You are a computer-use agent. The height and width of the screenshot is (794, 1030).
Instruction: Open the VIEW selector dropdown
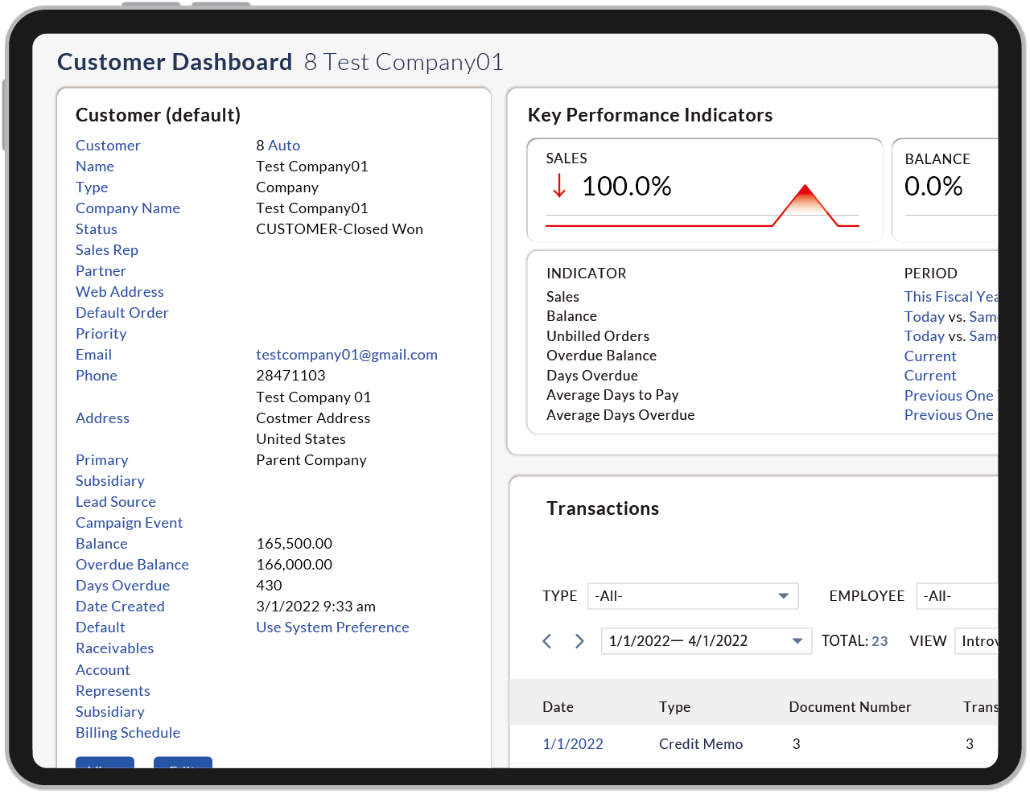977,641
